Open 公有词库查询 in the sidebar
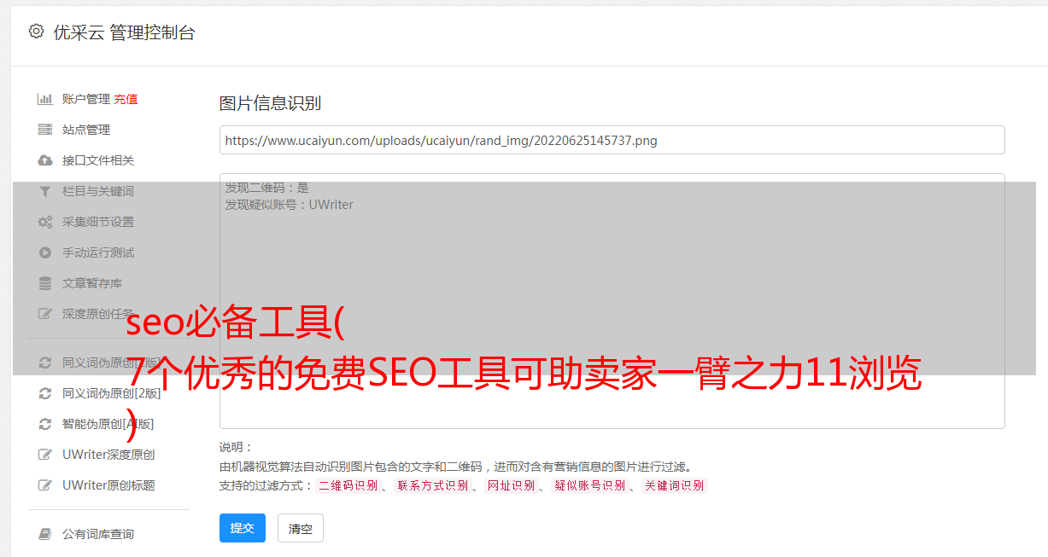This screenshot has height=557, width=1048. pyautogui.click(x=98, y=534)
